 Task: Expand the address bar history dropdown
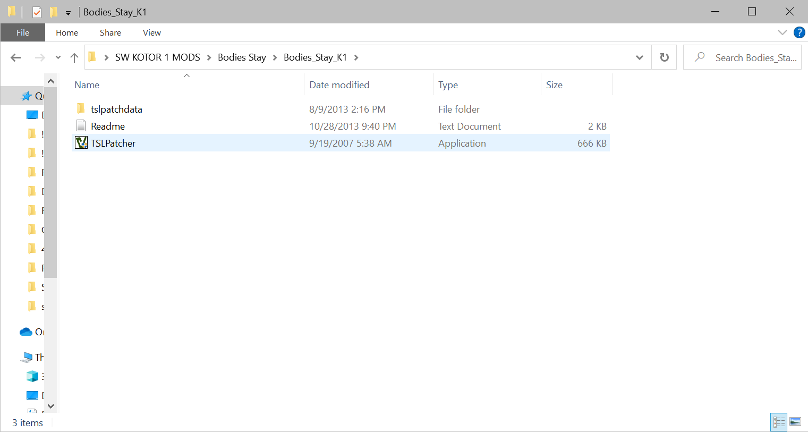pyautogui.click(x=640, y=57)
